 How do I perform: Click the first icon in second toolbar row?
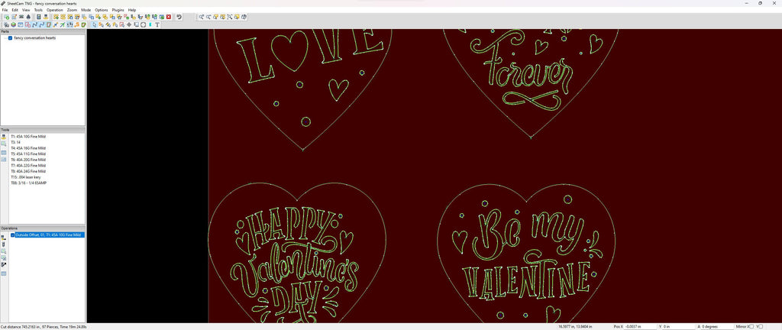pyautogui.click(x=6, y=24)
